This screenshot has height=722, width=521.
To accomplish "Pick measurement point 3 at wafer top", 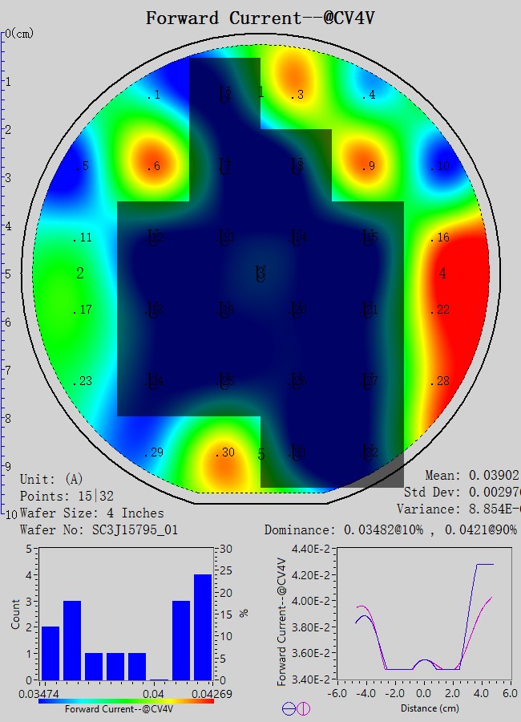I will point(297,95).
